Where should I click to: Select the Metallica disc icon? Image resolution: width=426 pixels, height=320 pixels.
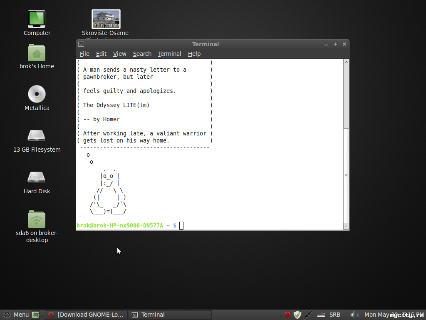[37, 94]
